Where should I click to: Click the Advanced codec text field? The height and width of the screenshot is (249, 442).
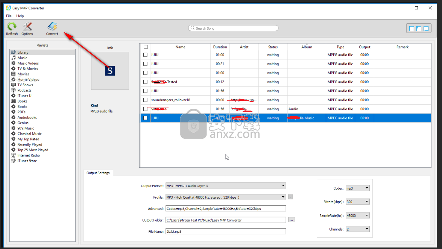tap(225, 209)
